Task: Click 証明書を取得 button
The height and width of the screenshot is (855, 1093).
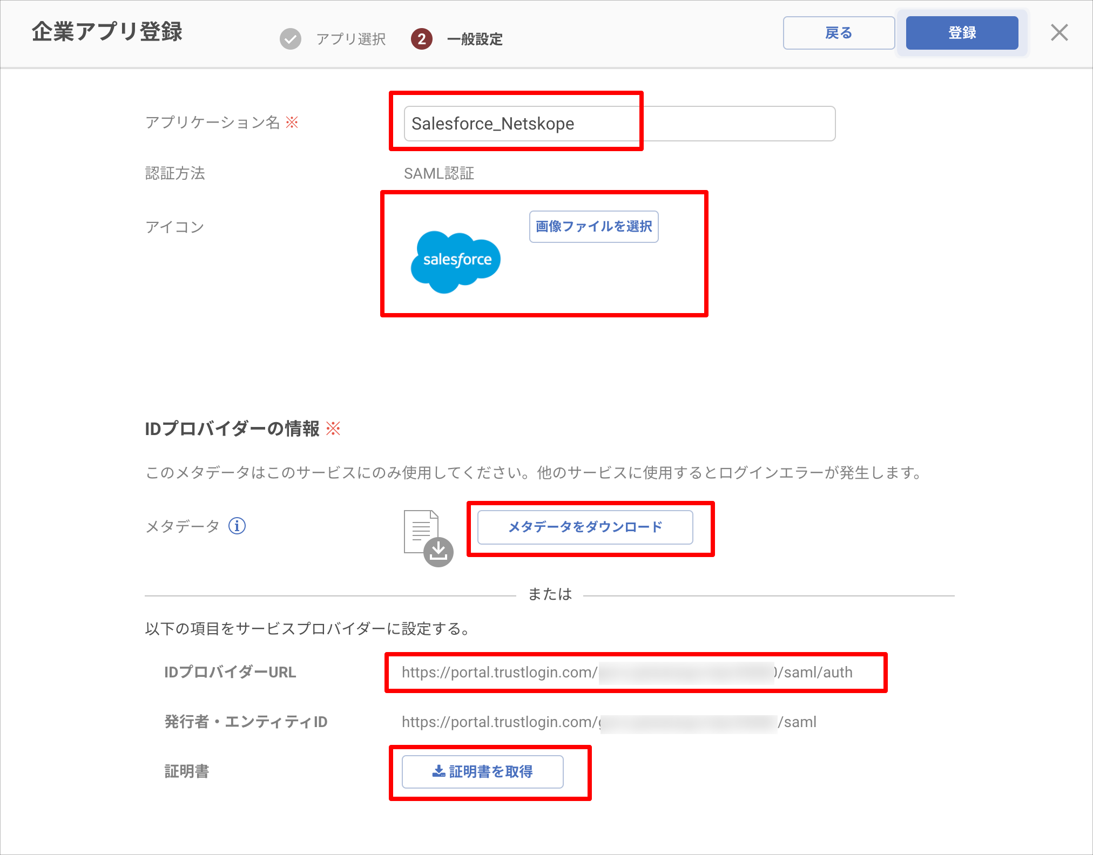Action: point(483,772)
